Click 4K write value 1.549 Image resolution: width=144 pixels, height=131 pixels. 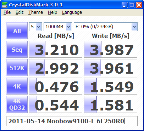111,86
